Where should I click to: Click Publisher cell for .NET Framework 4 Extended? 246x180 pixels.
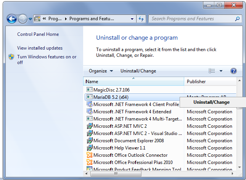(209, 112)
